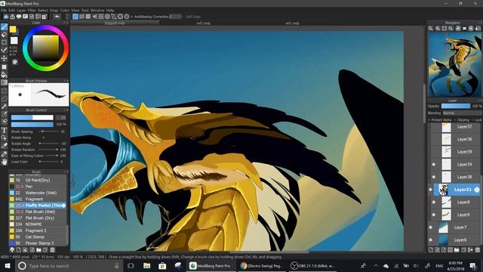Select the Watercolor (Wet) brush

[37, 193]
